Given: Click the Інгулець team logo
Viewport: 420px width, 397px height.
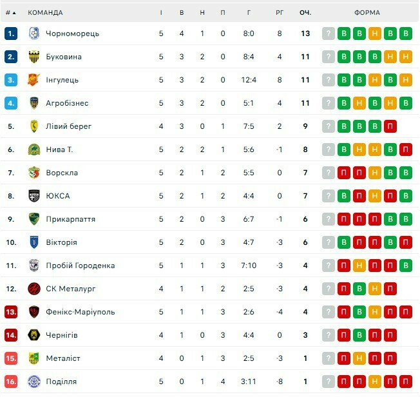Looking at the screenshot, I should 34,80.
